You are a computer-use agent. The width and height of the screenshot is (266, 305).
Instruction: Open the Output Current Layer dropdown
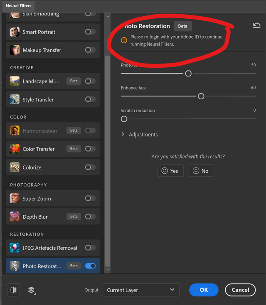[x=140, y=290]
